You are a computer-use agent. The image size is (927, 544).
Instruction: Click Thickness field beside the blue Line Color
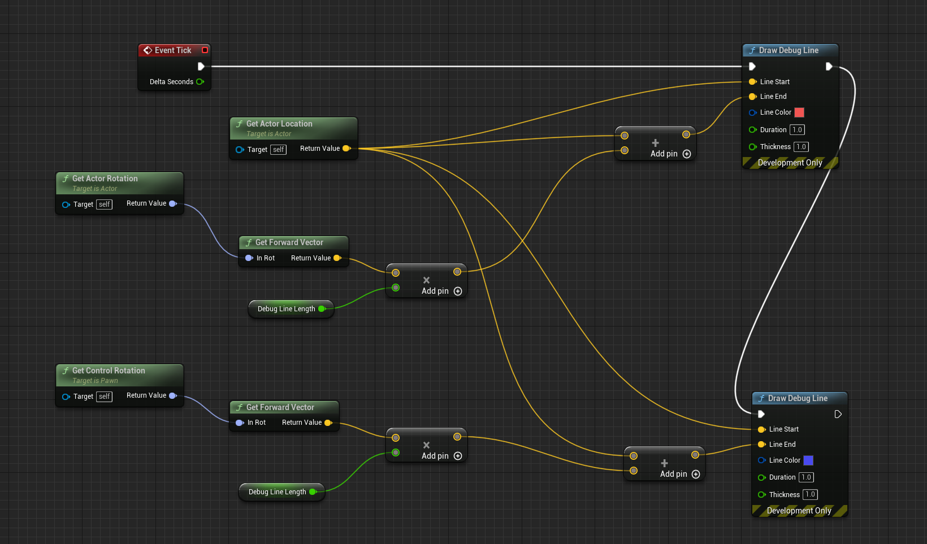pyautogui.click(x=810, y=495)
